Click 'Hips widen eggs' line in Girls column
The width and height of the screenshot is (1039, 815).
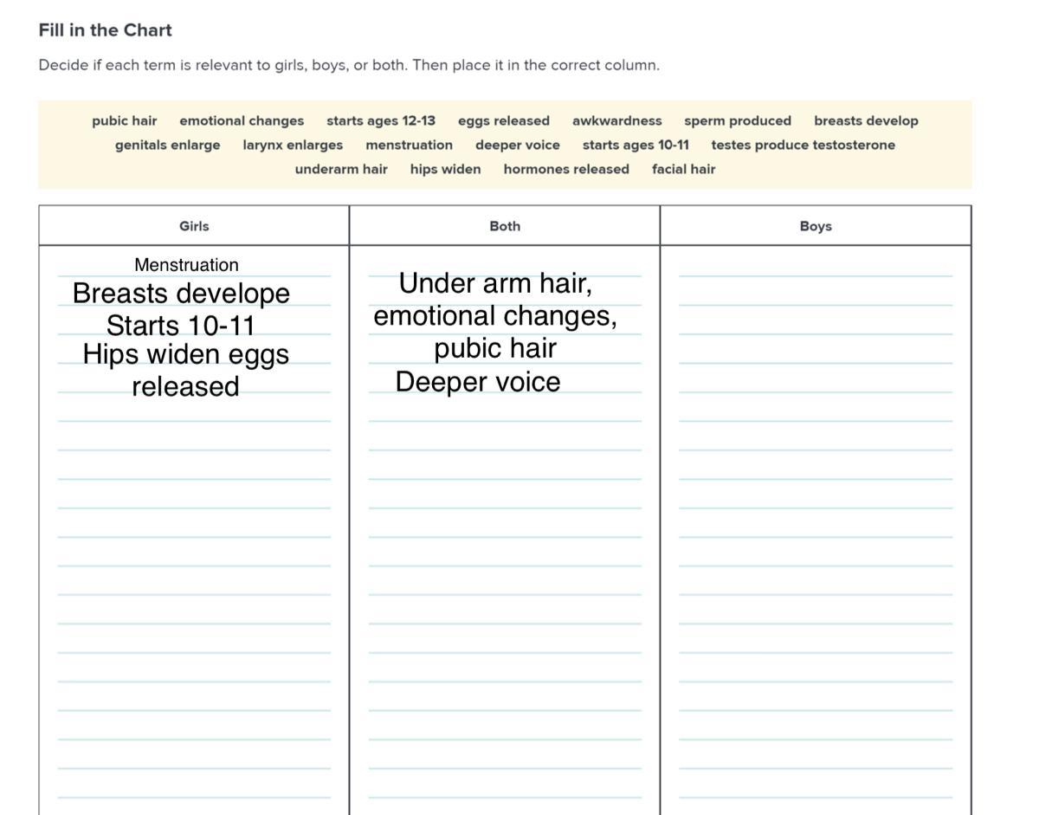[186, 354]
